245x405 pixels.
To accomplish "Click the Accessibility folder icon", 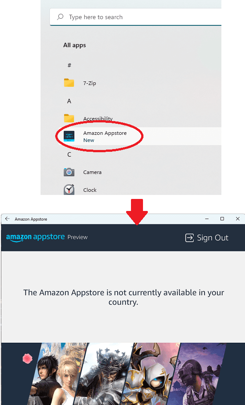I will tap(69, 118).
